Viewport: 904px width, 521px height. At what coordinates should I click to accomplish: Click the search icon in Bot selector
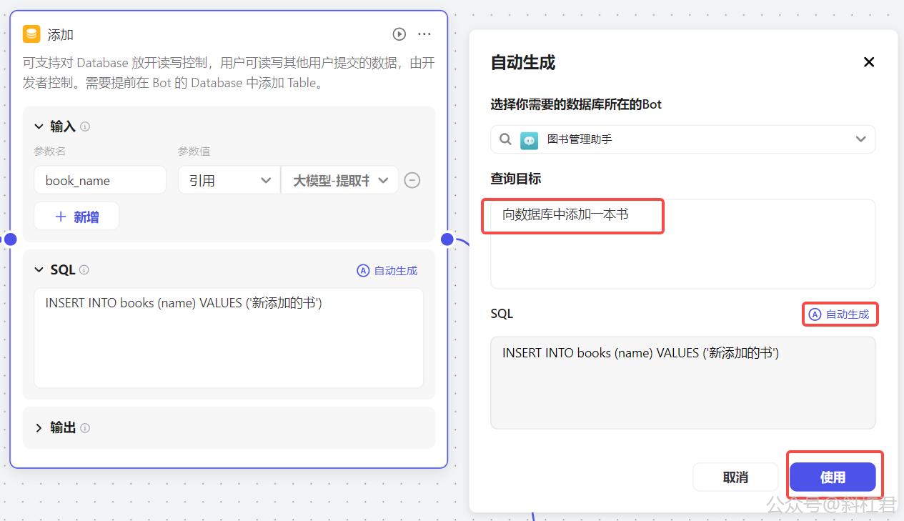tap(505, 139)
